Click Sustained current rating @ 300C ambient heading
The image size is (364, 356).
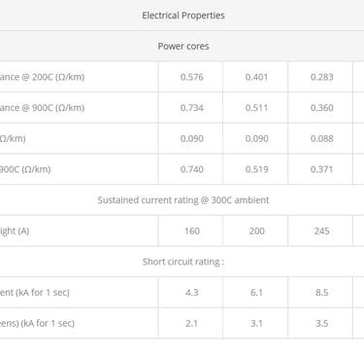tap(183, 200)
